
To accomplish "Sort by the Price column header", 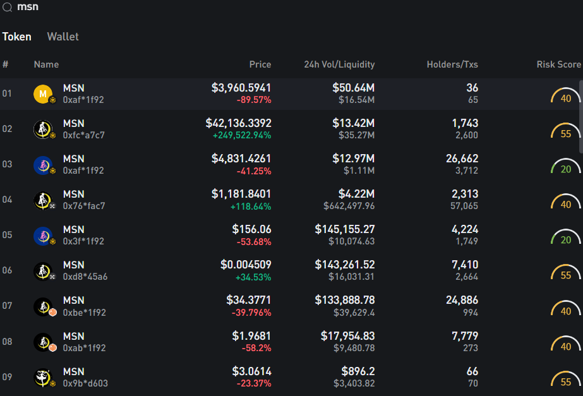I will 260,64.
